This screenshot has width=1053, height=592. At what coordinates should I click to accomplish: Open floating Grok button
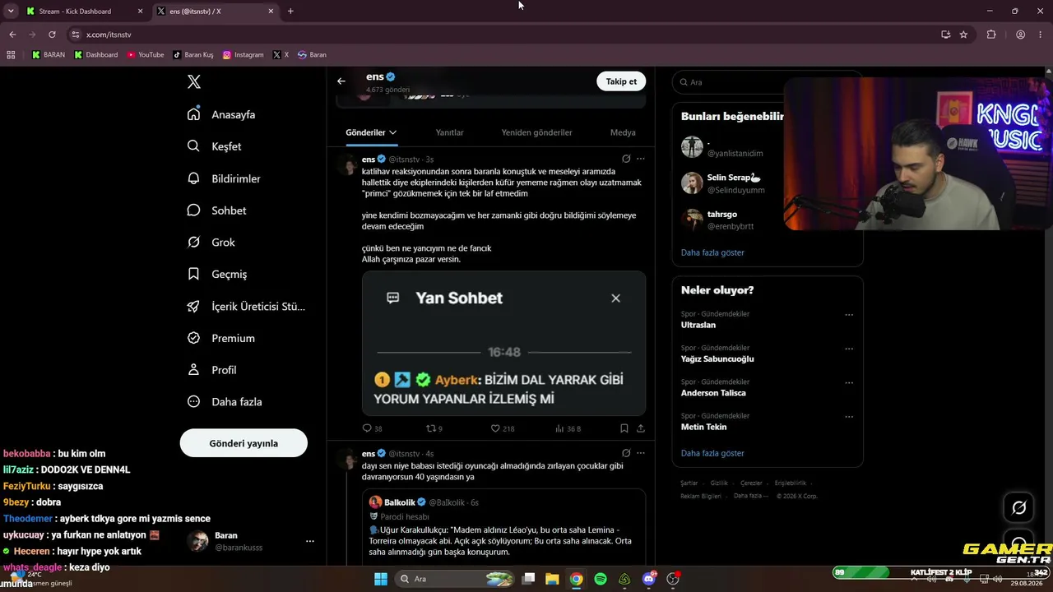(1018, 508)
